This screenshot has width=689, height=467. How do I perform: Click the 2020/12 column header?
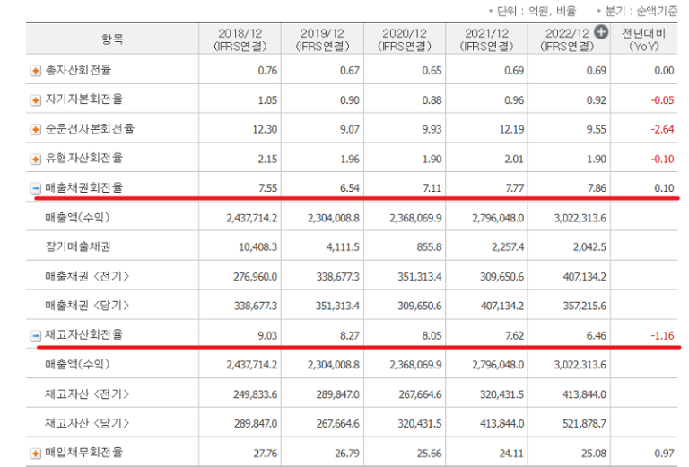406,39
